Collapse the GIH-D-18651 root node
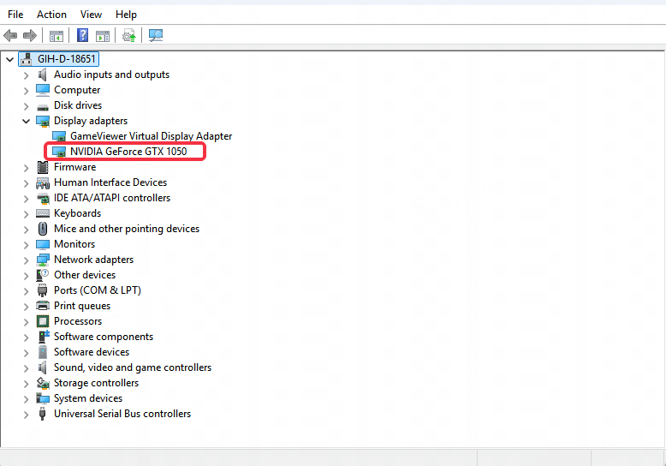 coord(9,59)
